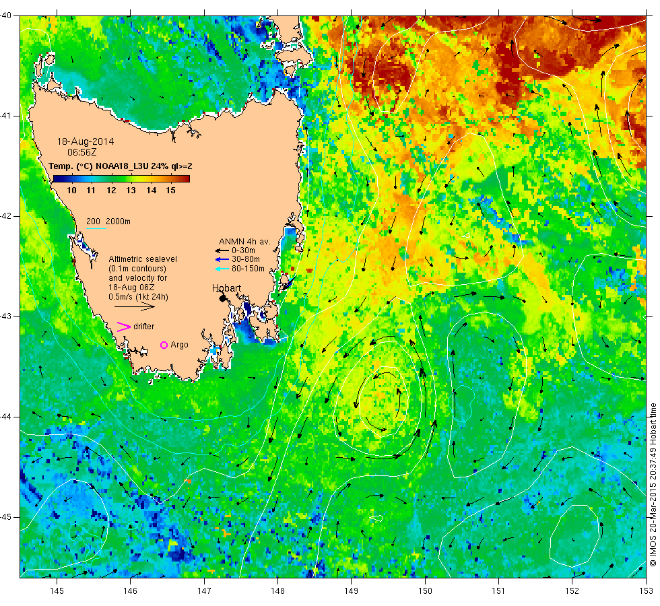Viewport: 660px width, 606px height.
Task: Click the 149 longitude axis label
Action: point(351,591)
